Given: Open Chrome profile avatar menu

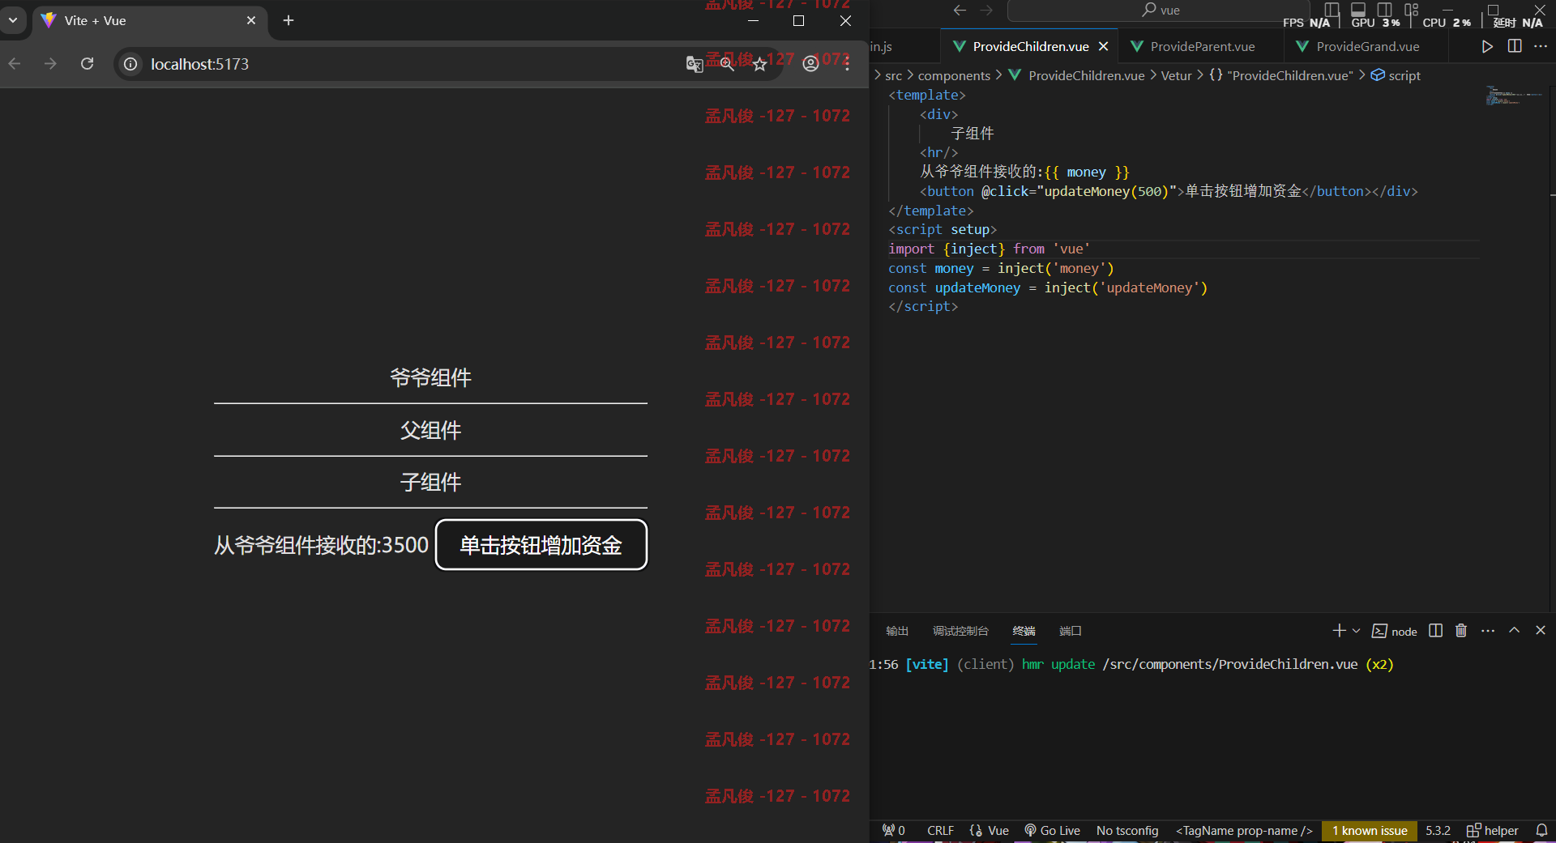Looking at the screenshot, I should [810, 64].
